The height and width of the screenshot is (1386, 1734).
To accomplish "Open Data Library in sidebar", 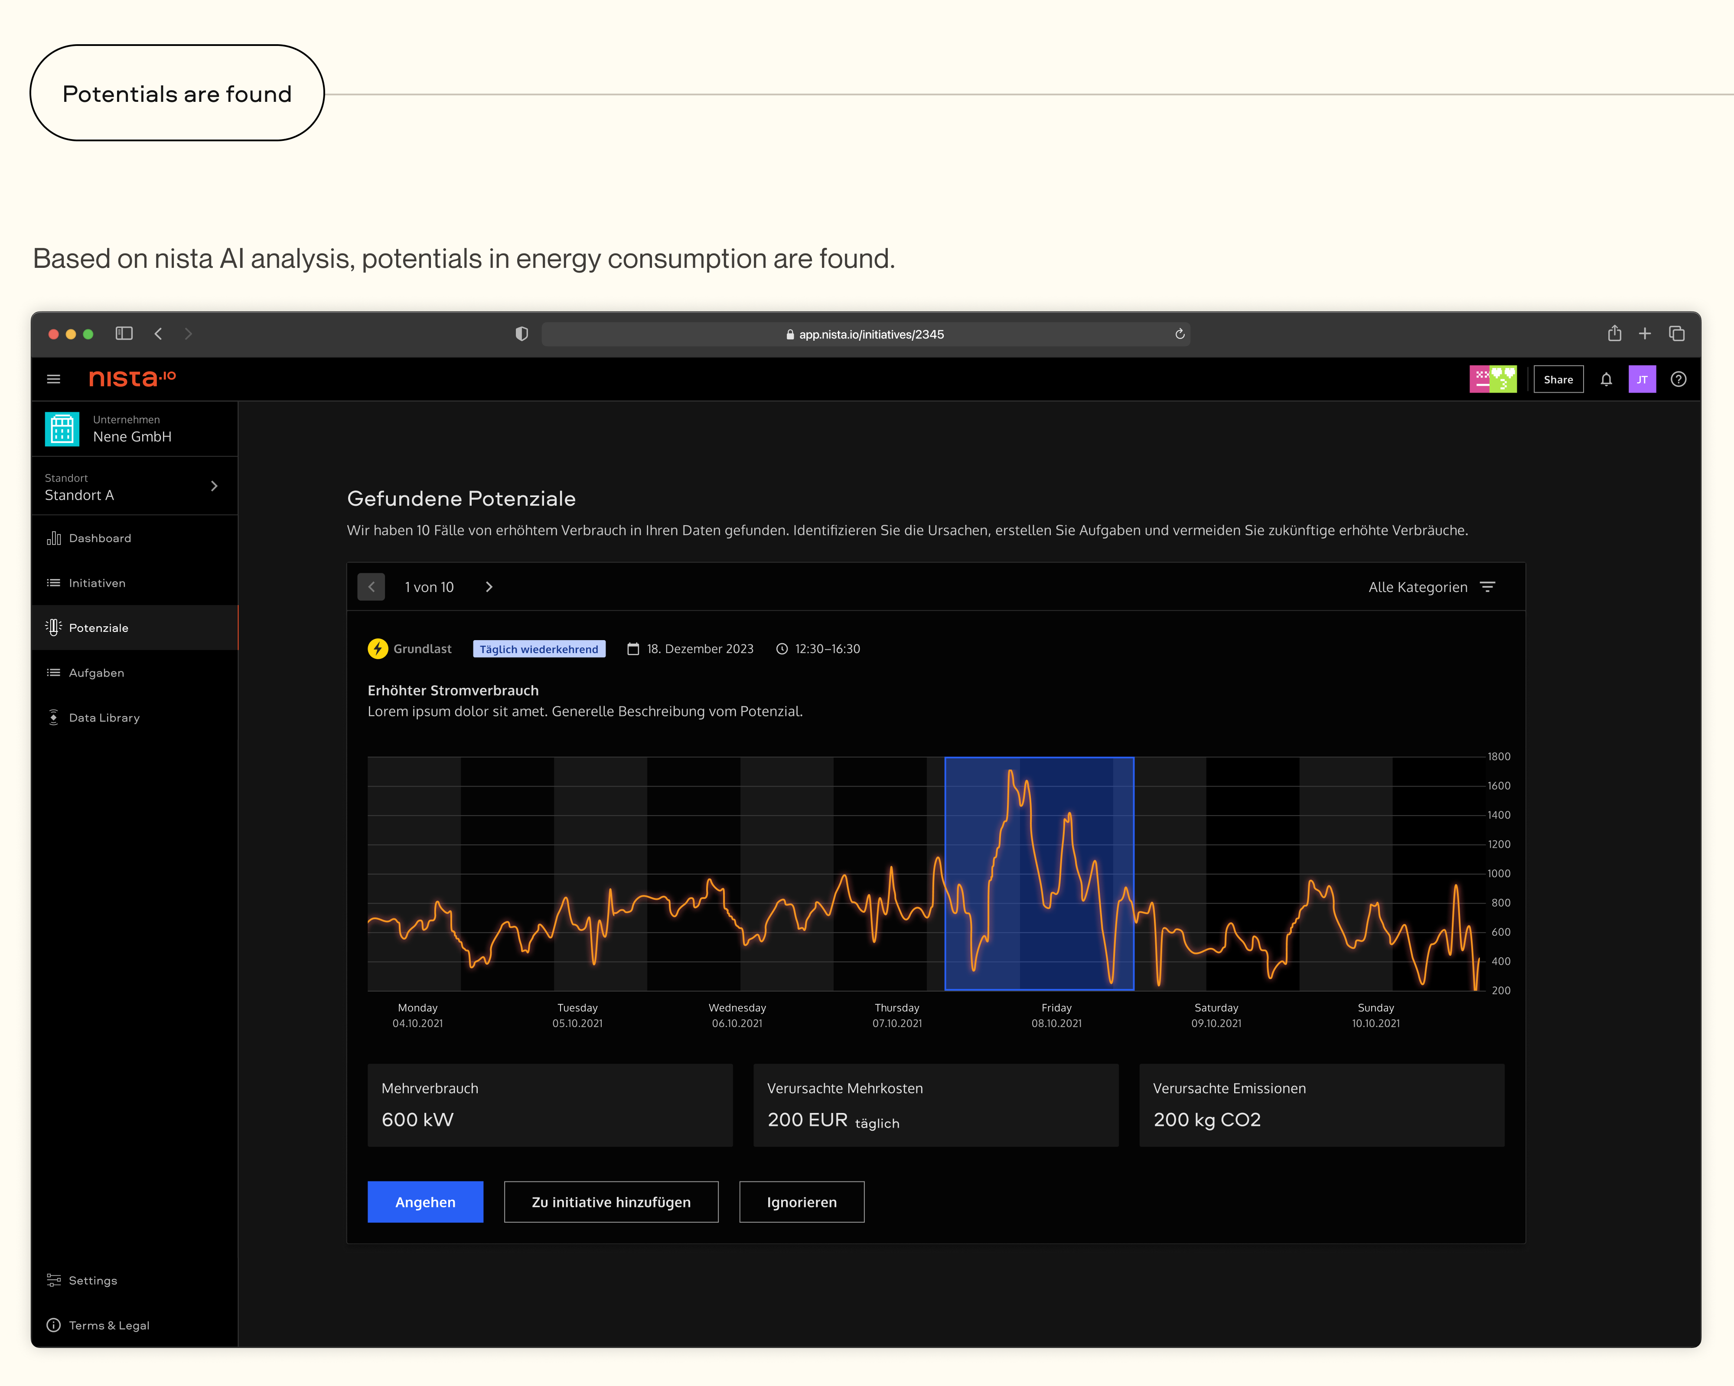I will pyautogui.click(x=104, y=718).
